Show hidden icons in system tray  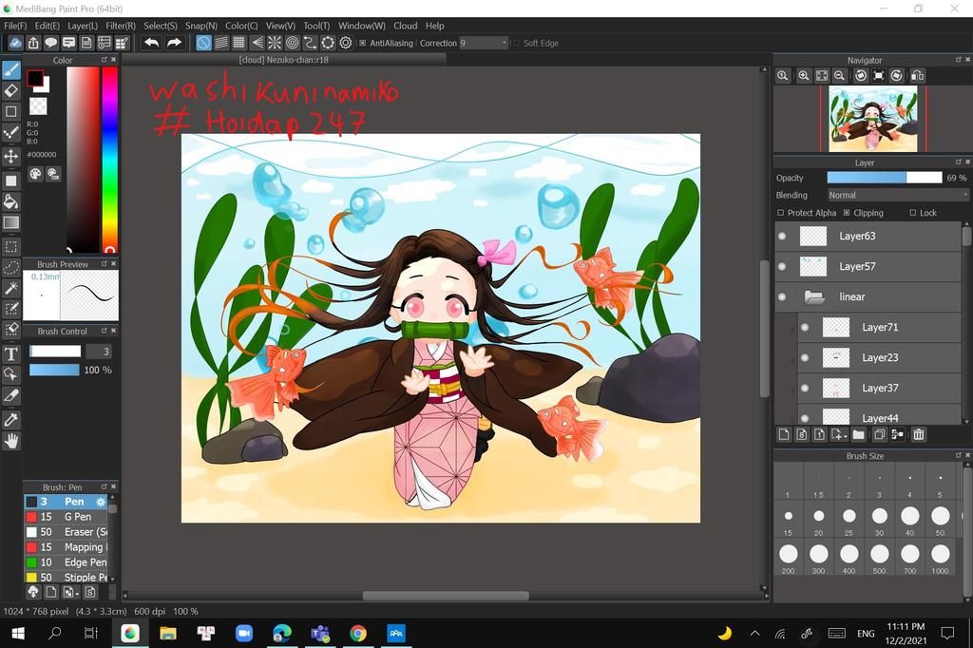tap(754, 633)
